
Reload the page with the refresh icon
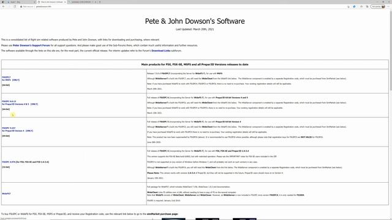(x=15, y=7)
